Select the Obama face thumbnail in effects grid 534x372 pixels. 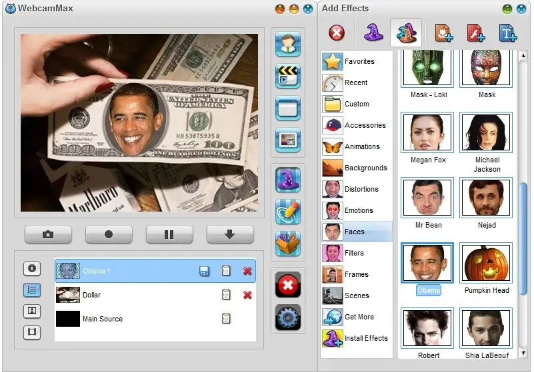(427, 263)
